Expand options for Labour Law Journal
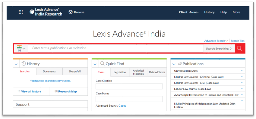Screen dimensions: 256x119 pos(242,88)
